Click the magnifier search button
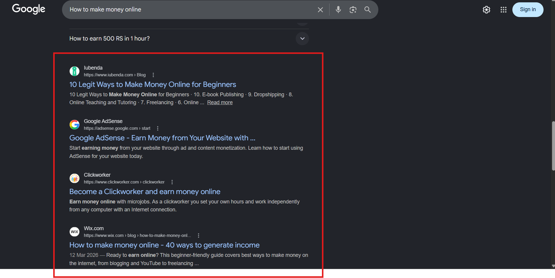555x278 pixels. [367, 10]
